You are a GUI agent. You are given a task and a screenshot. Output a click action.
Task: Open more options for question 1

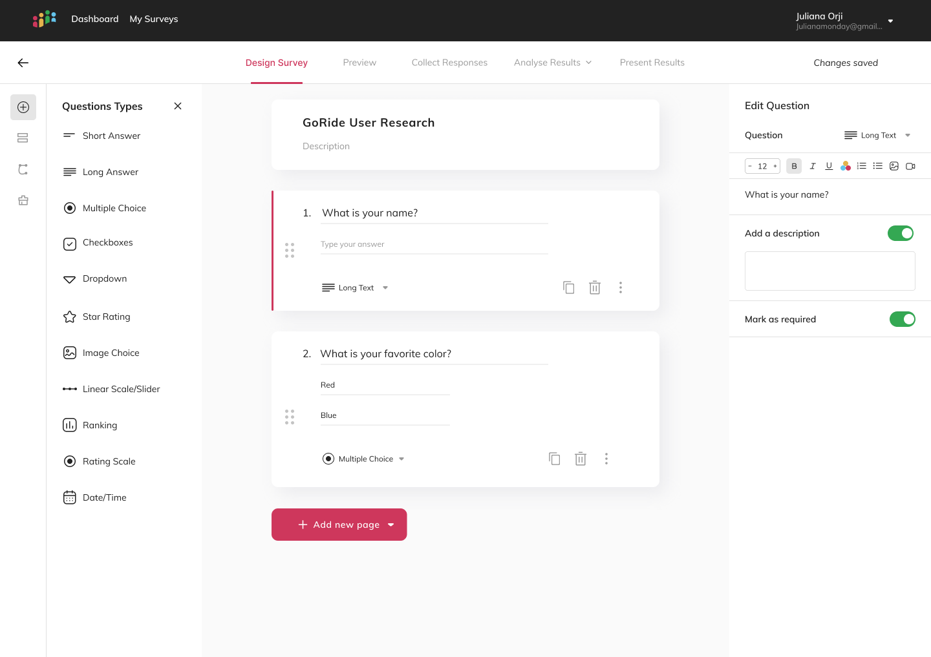[x=620, y=287]
